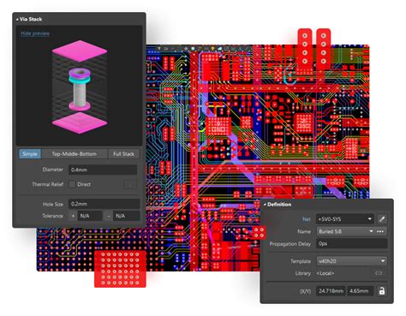Open Thermal Relief ellipsis settings button

point(130,185)
